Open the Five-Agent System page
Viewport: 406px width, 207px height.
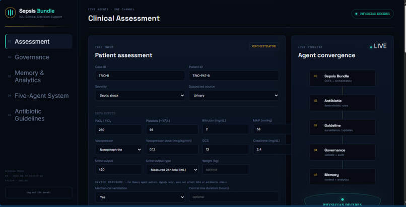pos(39,96)
